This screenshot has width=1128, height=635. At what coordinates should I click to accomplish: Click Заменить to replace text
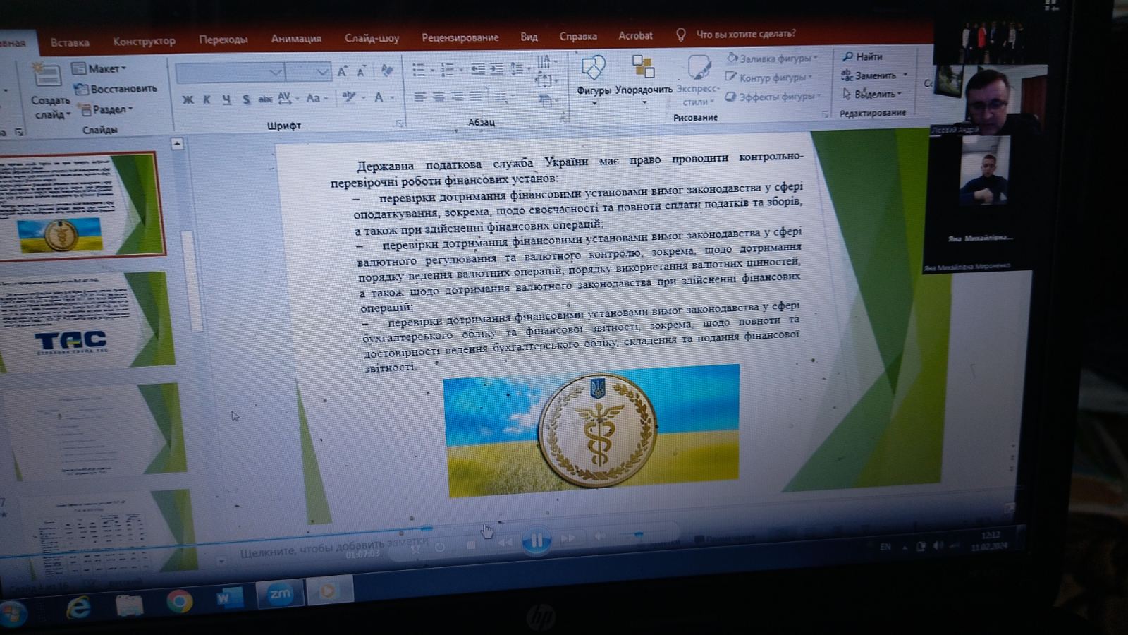874,75
